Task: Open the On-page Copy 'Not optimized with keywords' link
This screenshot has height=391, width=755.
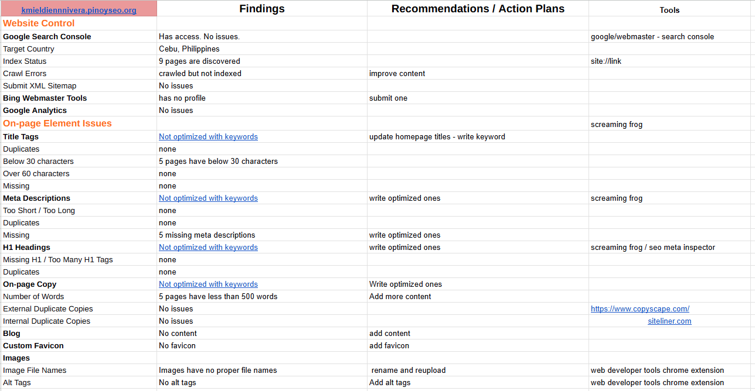Action: point(208,284)
